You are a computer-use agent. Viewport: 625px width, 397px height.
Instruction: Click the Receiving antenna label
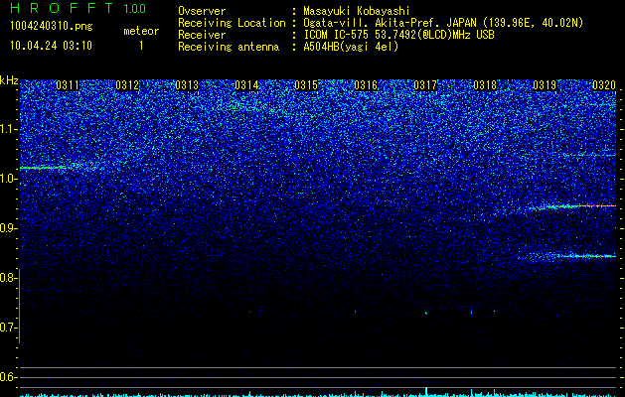229,47
